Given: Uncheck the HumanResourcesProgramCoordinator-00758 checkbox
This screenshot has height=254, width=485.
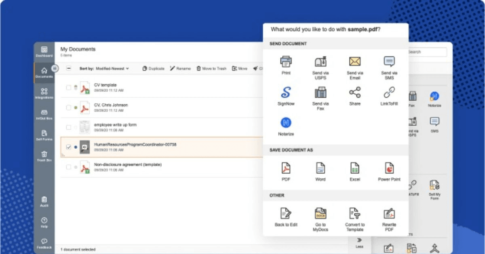Looking at the screenshot, I should (x=69, y=147).
